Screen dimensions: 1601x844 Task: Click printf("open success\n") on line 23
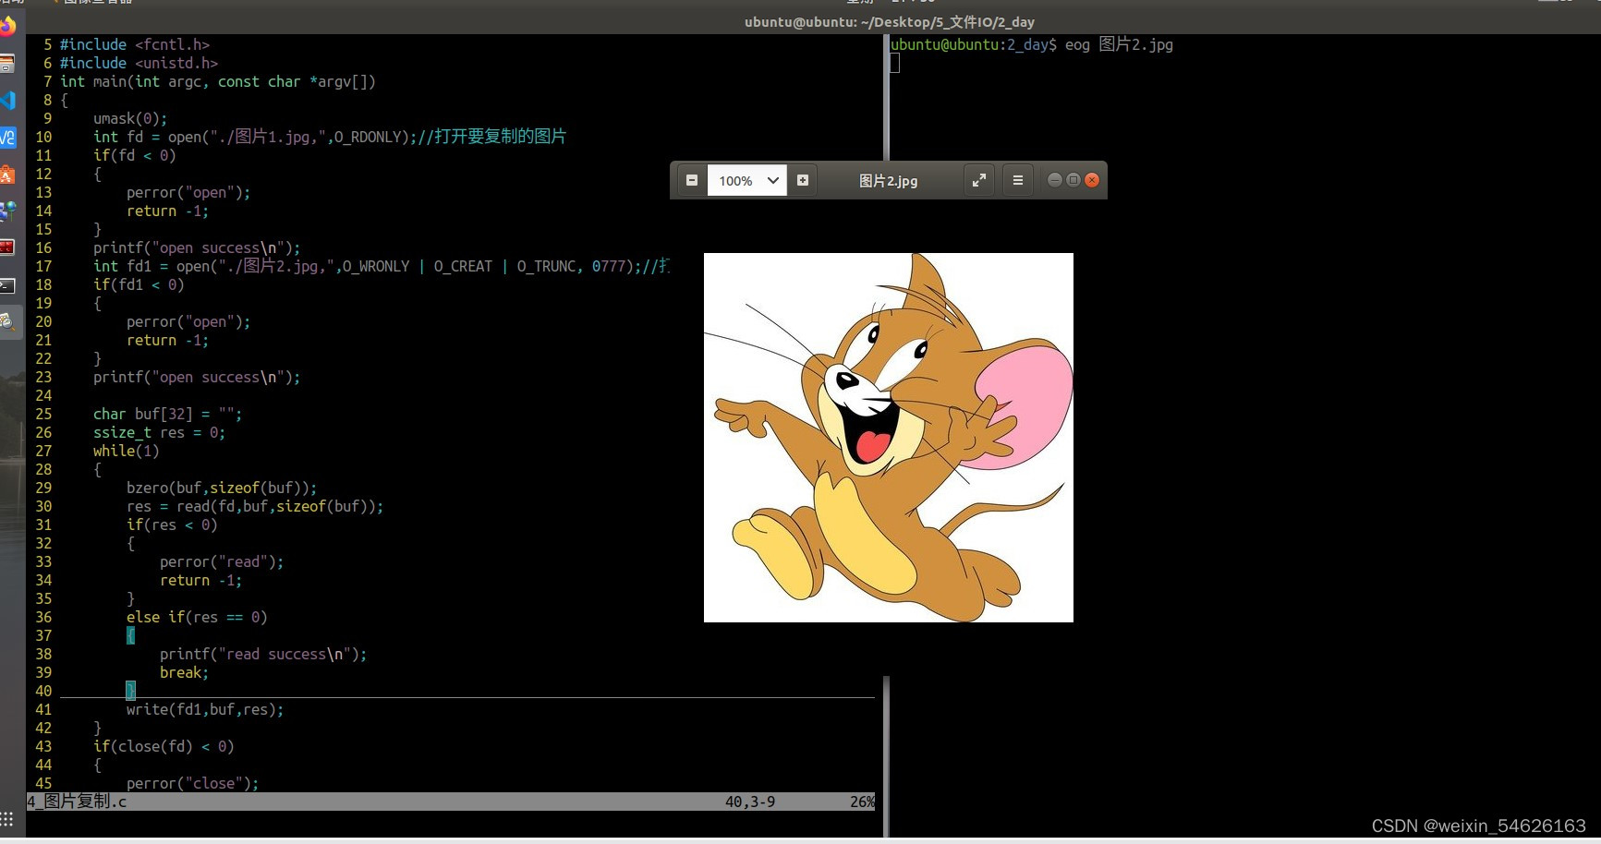197,377
